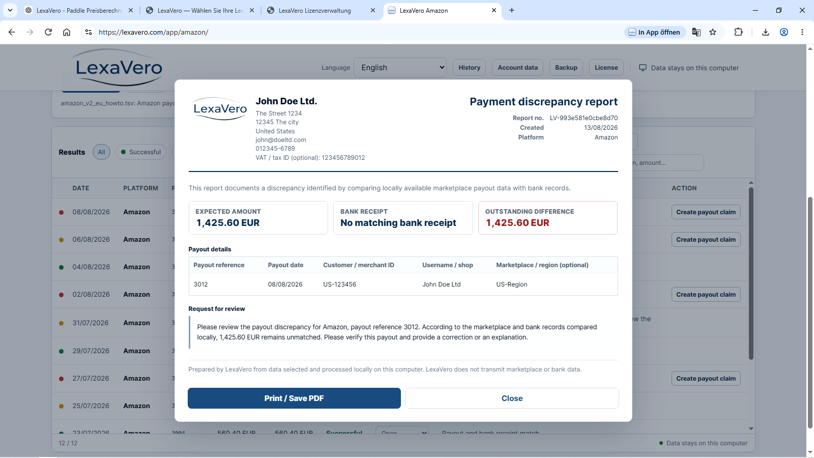This screenshot has height=458, width=814.
Task: Click the PLATFORM column header
Action: coord(140,188)
